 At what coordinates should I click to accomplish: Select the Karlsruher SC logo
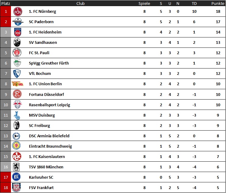coord(16,177)
